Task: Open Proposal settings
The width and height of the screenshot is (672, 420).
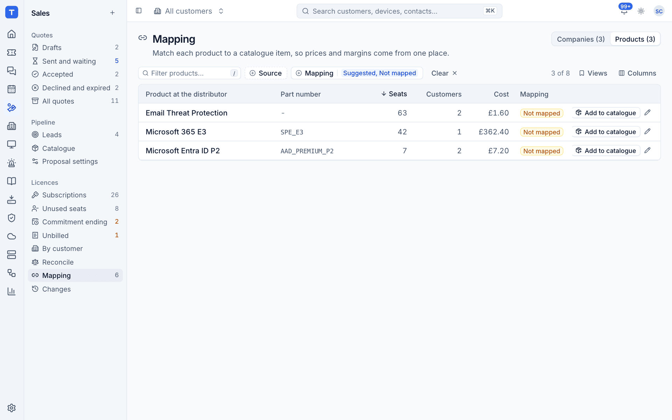Action: click(x=75, y=161)
